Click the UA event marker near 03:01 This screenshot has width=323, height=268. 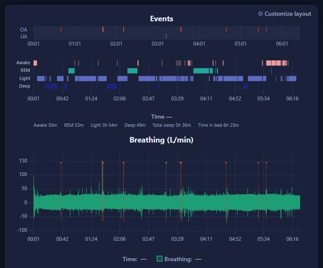[166, 36]
